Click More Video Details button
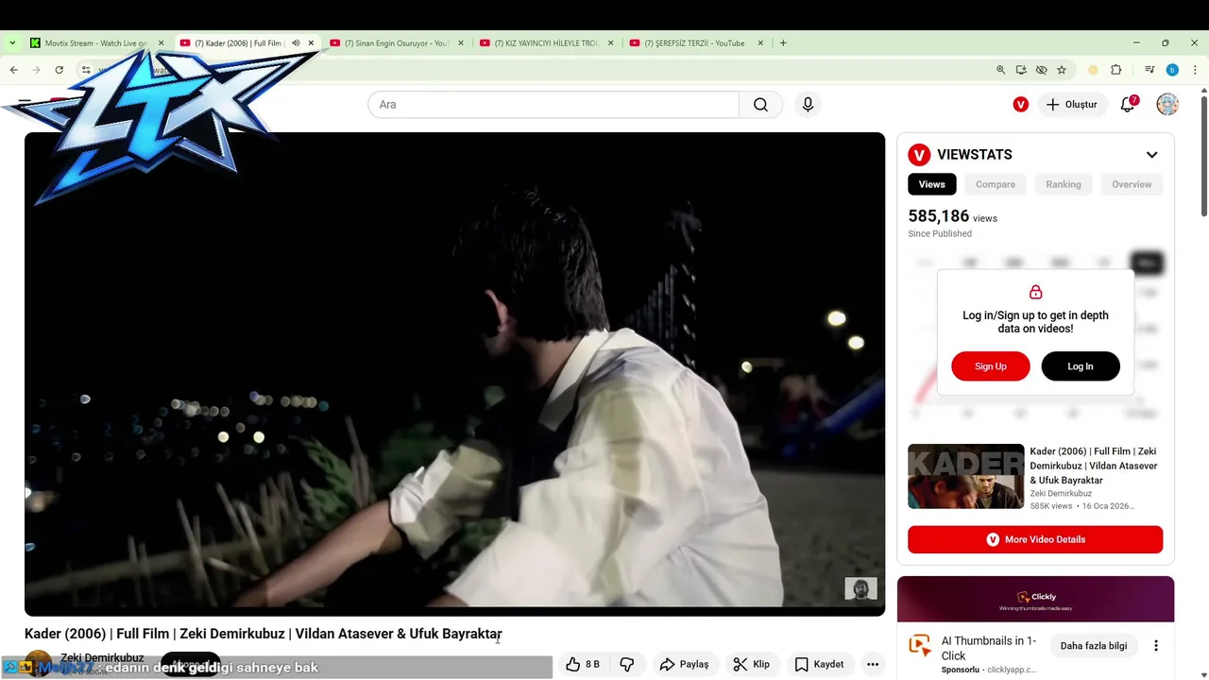 [1035, 539]
